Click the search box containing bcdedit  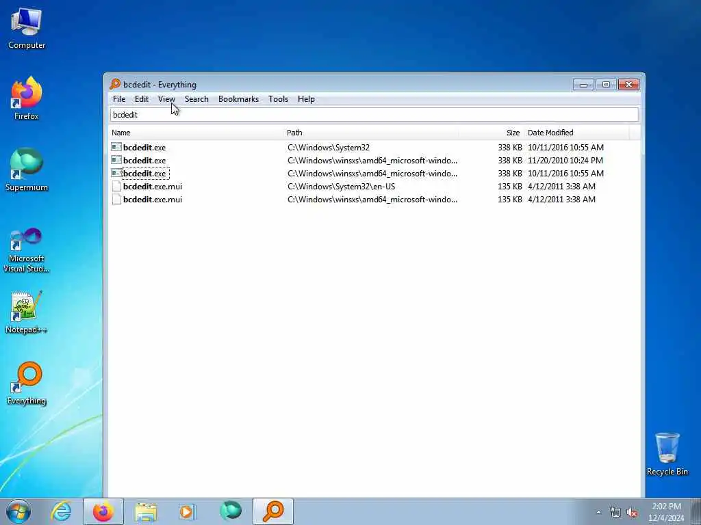pos(374,115)
